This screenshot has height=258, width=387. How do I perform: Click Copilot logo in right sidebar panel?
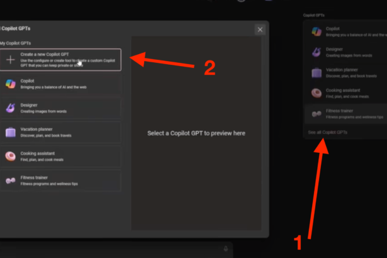coord(317,31)
